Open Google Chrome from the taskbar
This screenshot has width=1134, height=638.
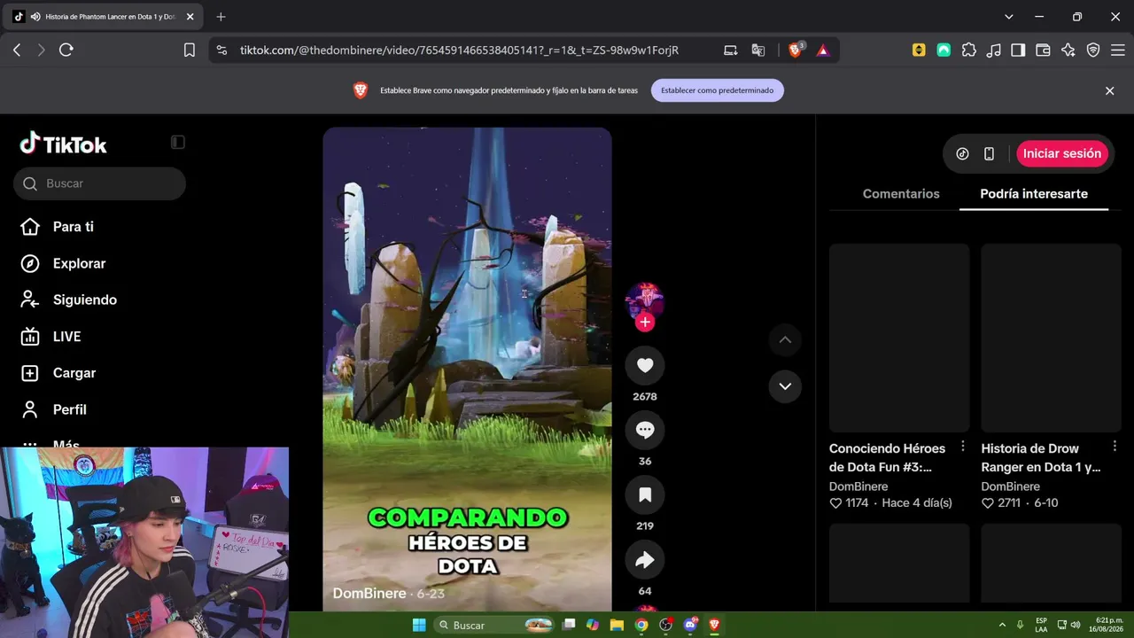pyautogui.click(x=641, y=625)
